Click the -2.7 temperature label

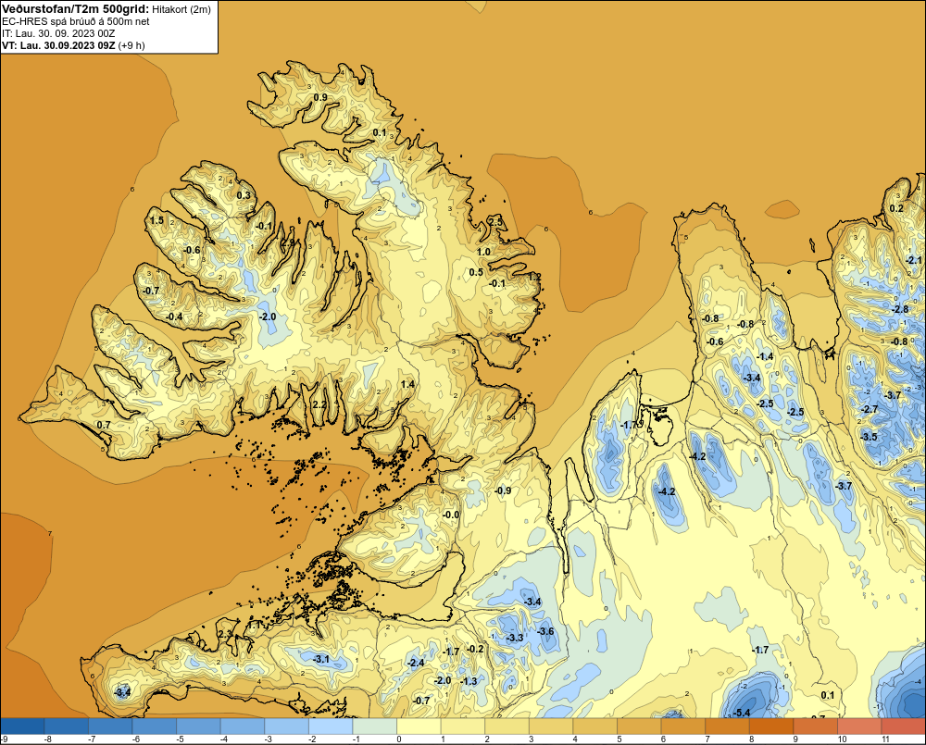(870, 409)
